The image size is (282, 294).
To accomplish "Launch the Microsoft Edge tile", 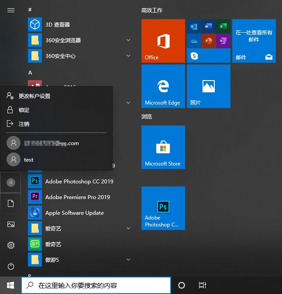I will coord(163,86).
